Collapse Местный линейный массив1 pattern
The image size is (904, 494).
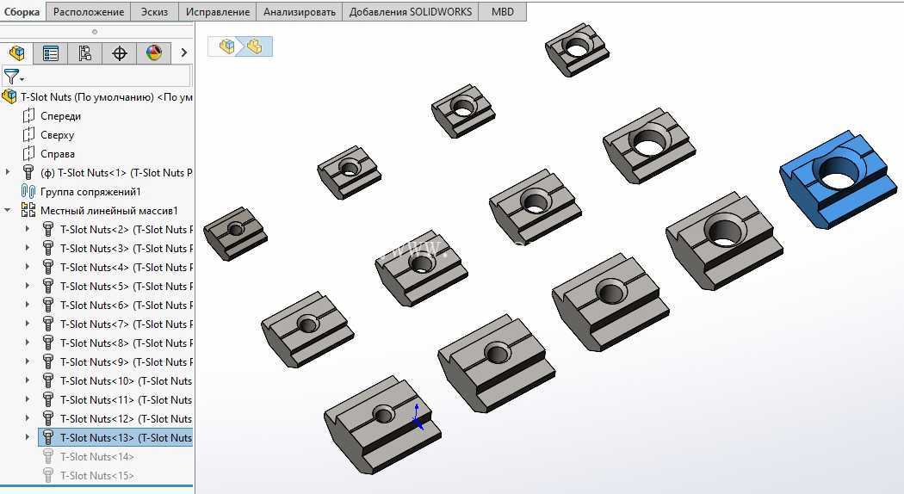(8, 210)
